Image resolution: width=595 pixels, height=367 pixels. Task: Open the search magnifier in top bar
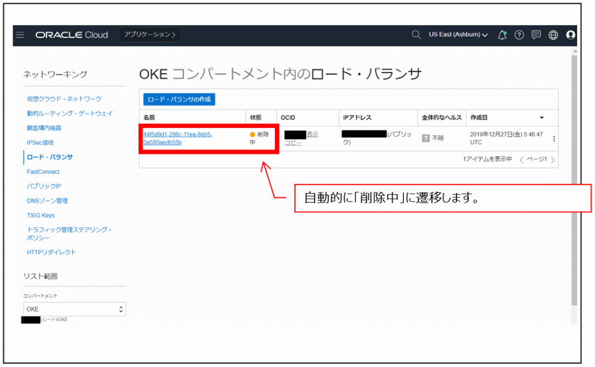[x=416, y=35]
